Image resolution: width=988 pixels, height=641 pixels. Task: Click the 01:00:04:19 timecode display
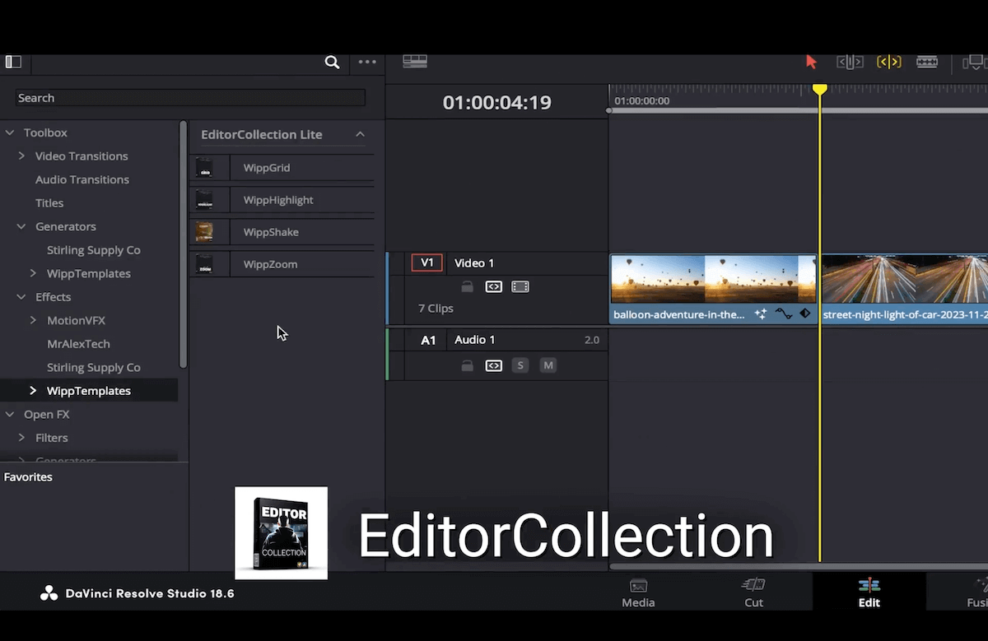click(496, 103)
